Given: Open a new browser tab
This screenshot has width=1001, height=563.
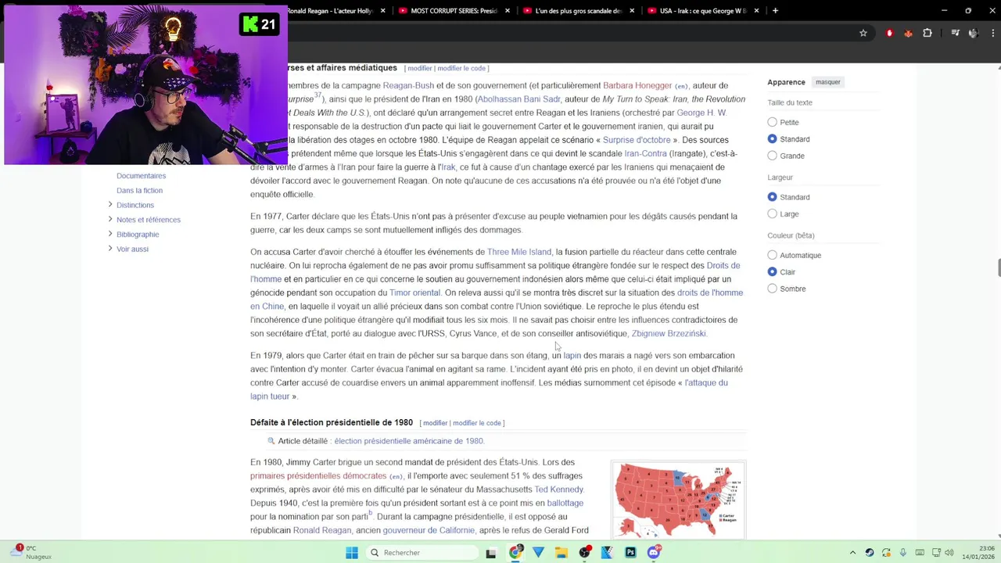Looking at the screenshot, I should click(x=775, y=10).
